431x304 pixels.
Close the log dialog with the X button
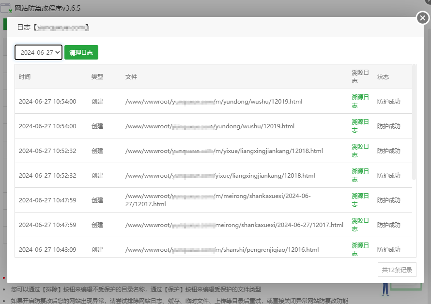[422, 18]
